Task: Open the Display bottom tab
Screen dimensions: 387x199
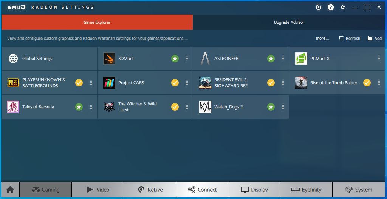Action: [254, 190]
